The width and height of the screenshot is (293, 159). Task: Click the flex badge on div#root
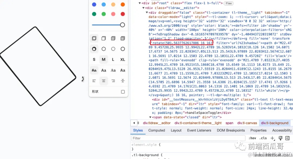(x=228, y=3)
